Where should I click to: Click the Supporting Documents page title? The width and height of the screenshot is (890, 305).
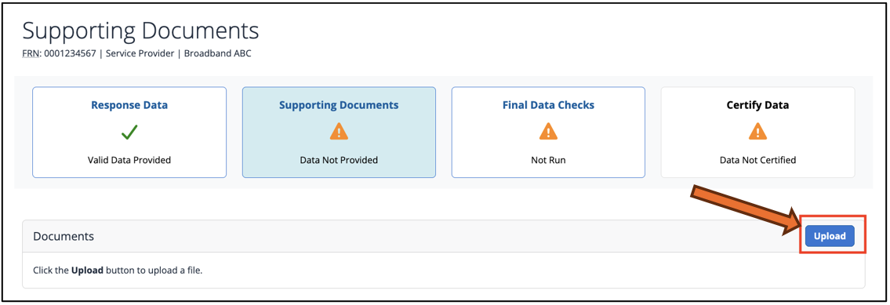(141, 31)
